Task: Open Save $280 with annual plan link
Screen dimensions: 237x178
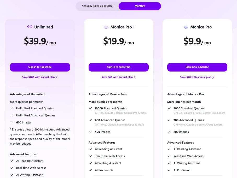Action: pos(38,77)
